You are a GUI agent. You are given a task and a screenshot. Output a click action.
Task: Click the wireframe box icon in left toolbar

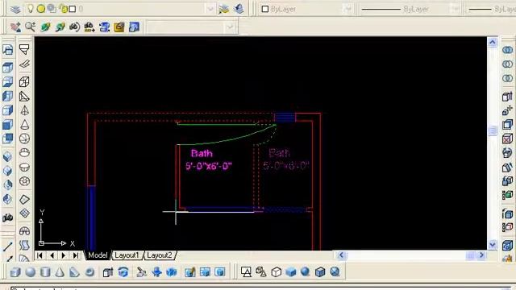click(24, 81)
